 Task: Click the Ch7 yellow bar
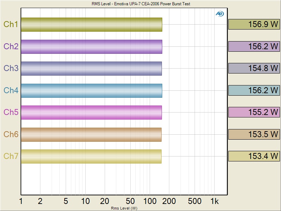tap(91, 156)
